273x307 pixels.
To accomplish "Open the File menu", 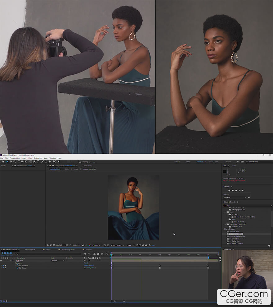I will tap(2, 158).
